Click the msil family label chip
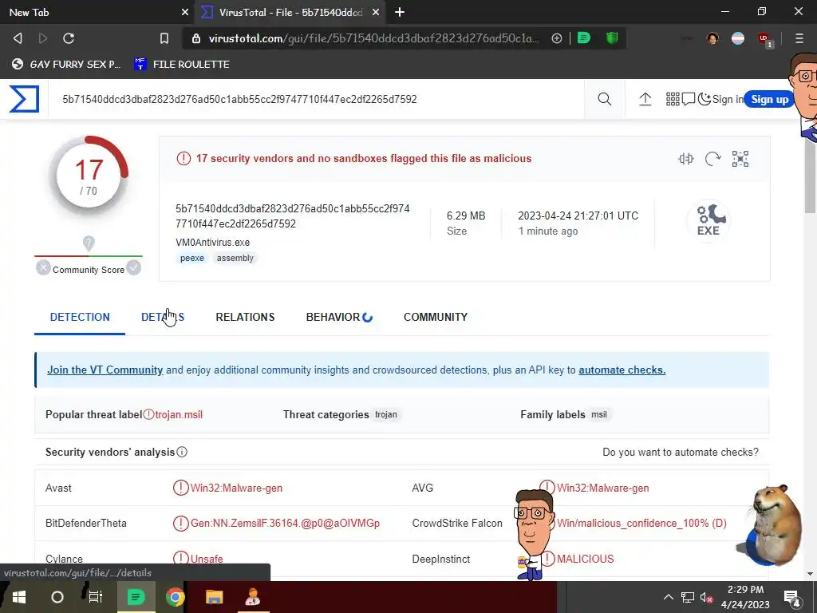The image size is (817, 613). 599,414
